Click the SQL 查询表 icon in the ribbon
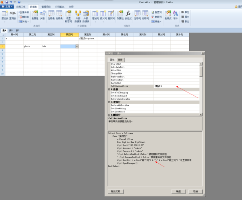242x200 pixels. (12, 15)
